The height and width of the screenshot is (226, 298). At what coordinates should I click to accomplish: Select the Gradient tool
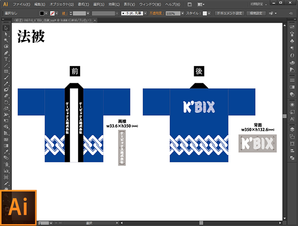(x=6, y=146)
